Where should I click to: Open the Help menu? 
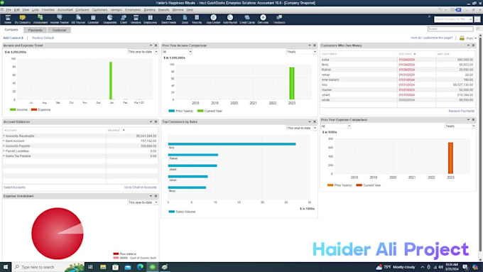point(190,10)
